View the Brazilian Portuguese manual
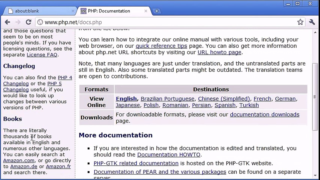320x180 pixels. pos(167,99)
